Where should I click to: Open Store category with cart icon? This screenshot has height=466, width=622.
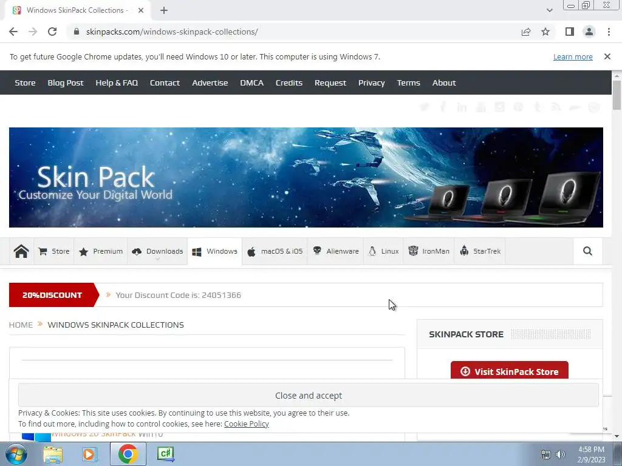[x=53, y=251]
